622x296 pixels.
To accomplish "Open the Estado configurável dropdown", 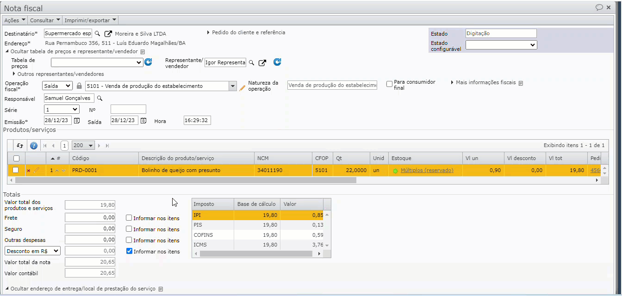I will click(501, 45).
